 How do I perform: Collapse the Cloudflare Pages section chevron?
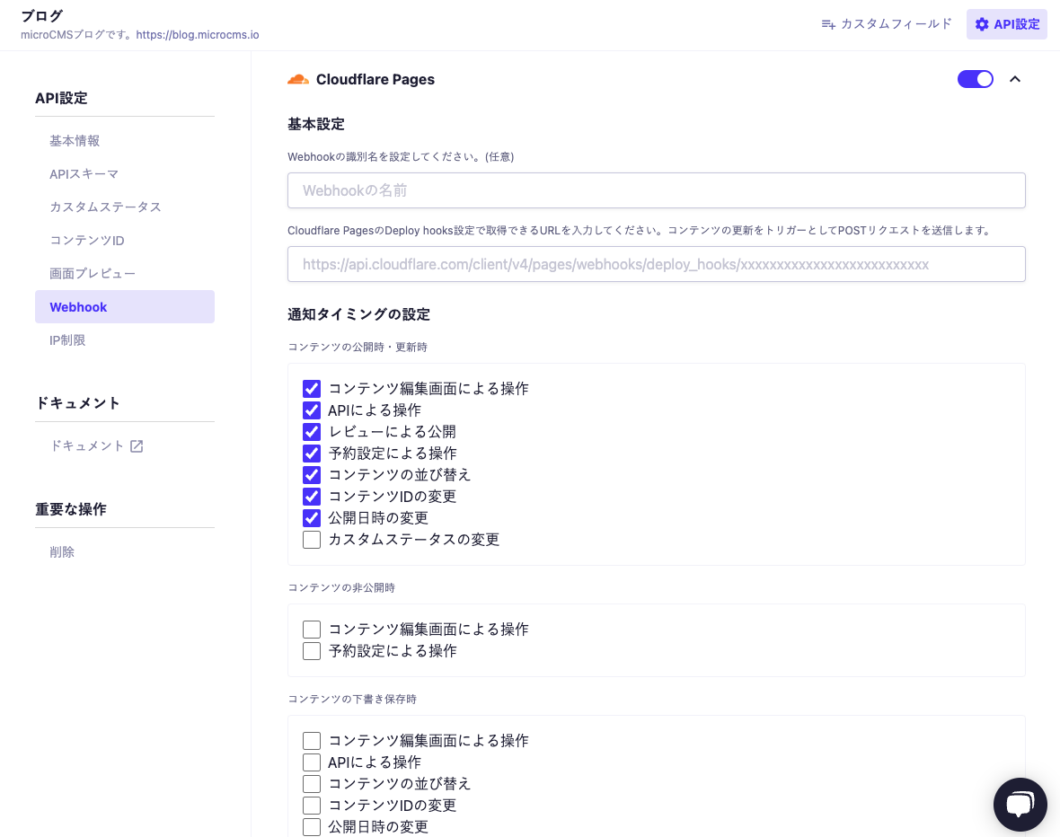[1015, 79]
